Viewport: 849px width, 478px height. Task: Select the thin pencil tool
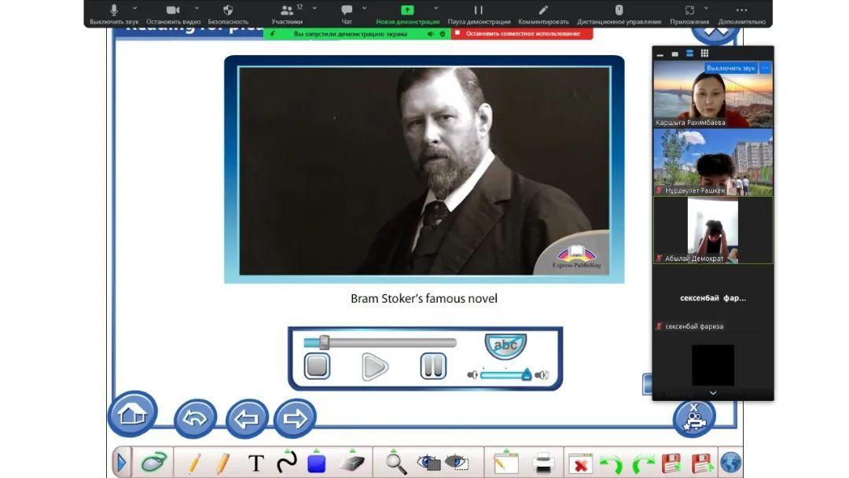[194, 464]
